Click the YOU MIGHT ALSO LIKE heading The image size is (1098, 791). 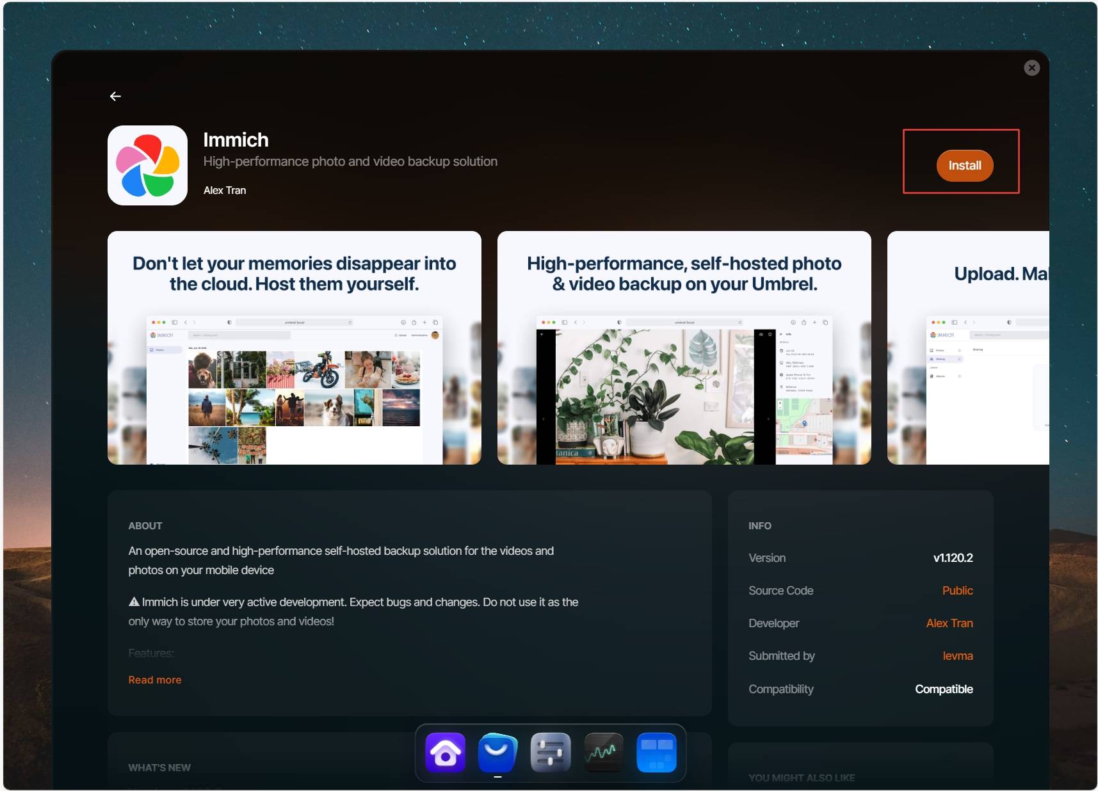tap(802, 778)
